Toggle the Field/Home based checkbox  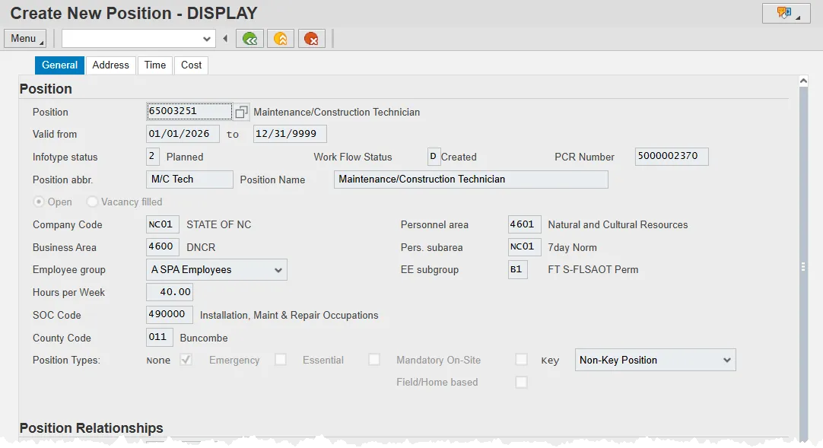tap(521, 383)
